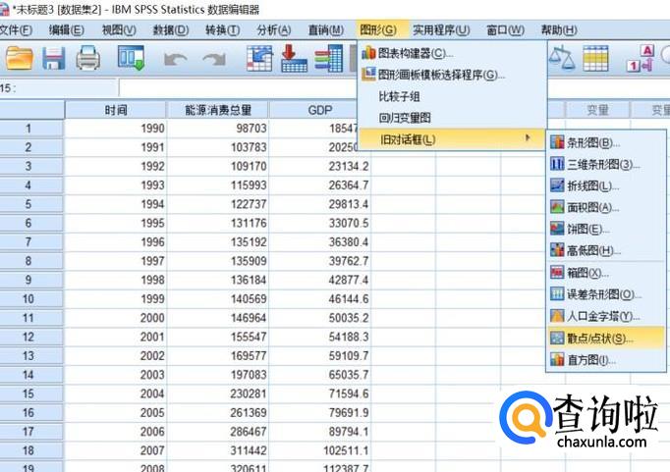The image size is (670, 472).
Task: Click the Save floppy disk icon
Action: (54, 59)
